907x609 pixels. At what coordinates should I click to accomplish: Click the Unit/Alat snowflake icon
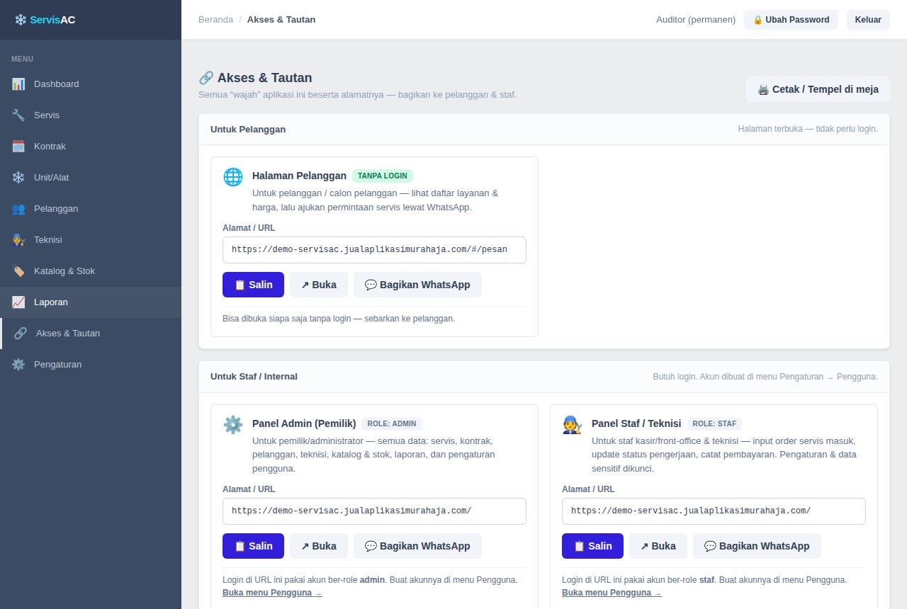(x=18, y=178)
